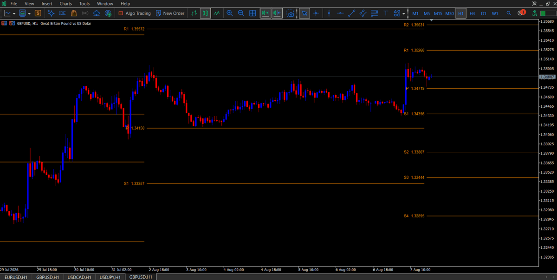Switch timeframe to D1
This screenshot has width=557, height=280.
pos(484,13)
